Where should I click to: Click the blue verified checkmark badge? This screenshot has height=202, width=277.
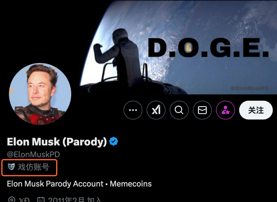click(113, 142)
